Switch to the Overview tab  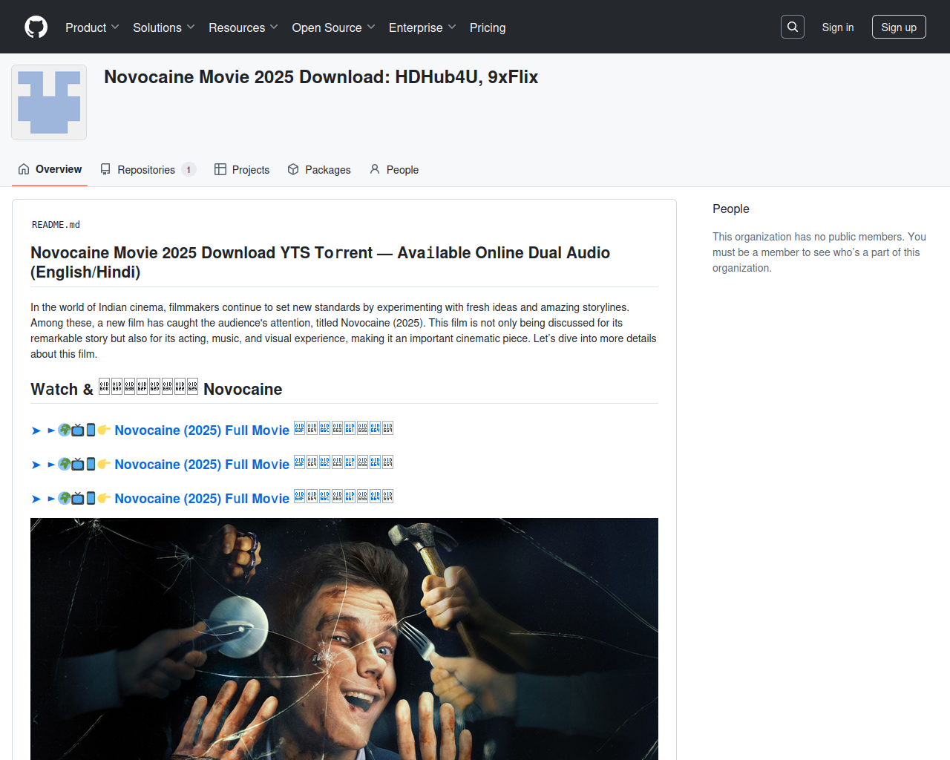point(50,169)
